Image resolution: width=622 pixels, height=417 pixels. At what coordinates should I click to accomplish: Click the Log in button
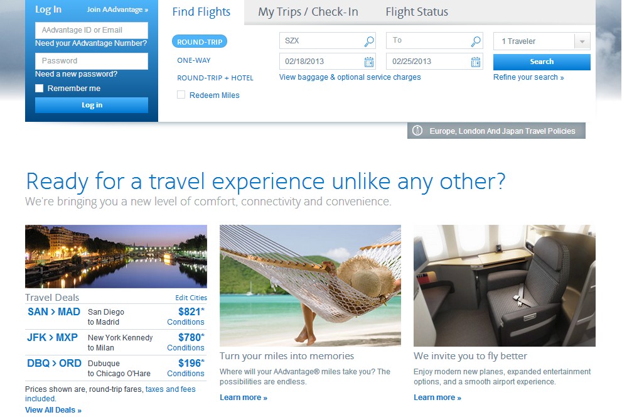[92, 105]
